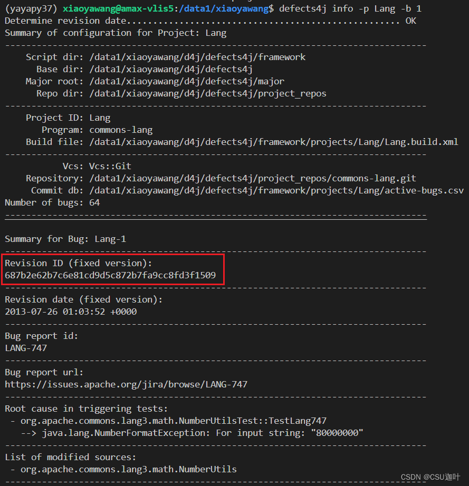The image size is (469, 486).
Task: Click the 'Vcs::Git' value
Action: coord(110,166)
